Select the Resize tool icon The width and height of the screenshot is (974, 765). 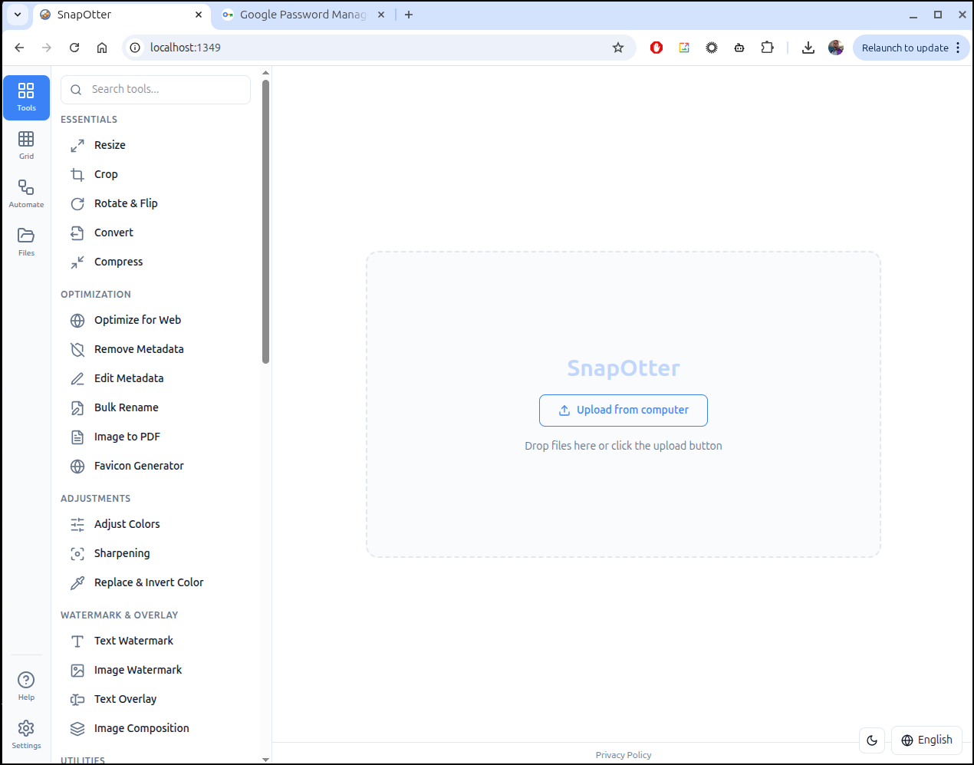(77, 145)
